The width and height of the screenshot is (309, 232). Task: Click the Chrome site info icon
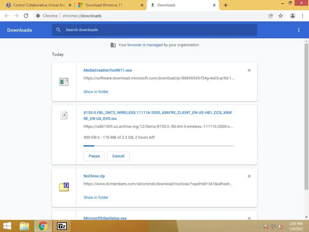click(38, 16)
